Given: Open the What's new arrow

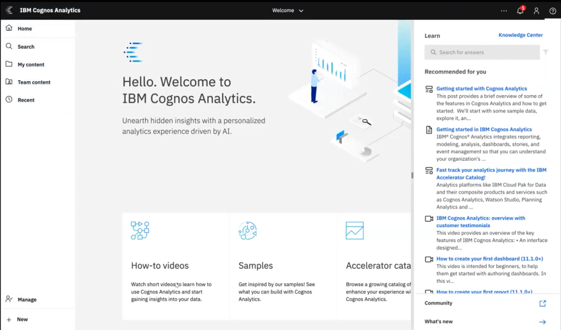Looking at the screenshot, I should (542, 322).
